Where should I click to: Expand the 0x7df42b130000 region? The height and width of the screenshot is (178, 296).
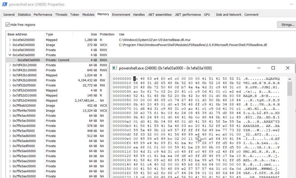point(10,70)
